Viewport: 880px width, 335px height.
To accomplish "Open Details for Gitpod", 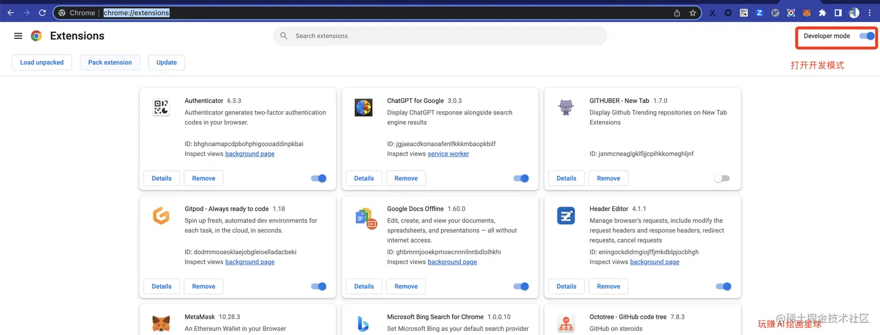I will point(162,286).
